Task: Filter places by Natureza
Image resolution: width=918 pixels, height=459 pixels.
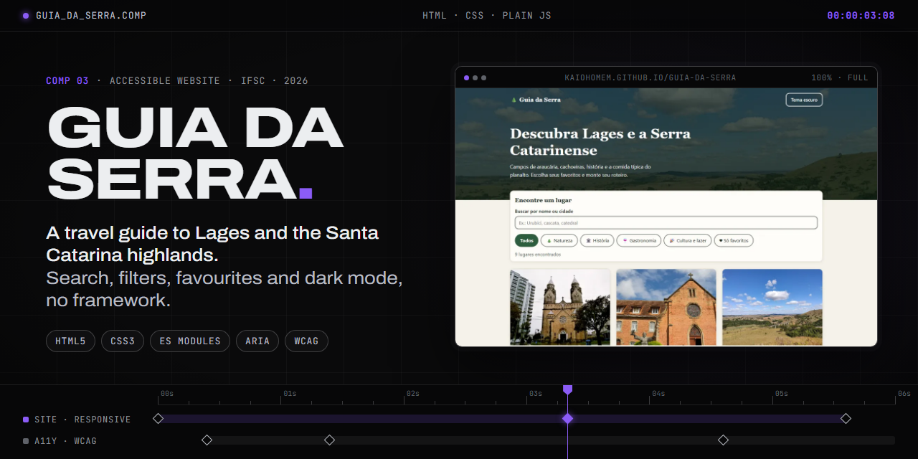Action: click(559, 241)
